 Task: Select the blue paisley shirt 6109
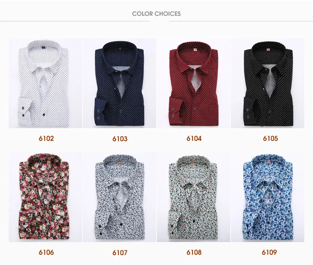(268, 197)
